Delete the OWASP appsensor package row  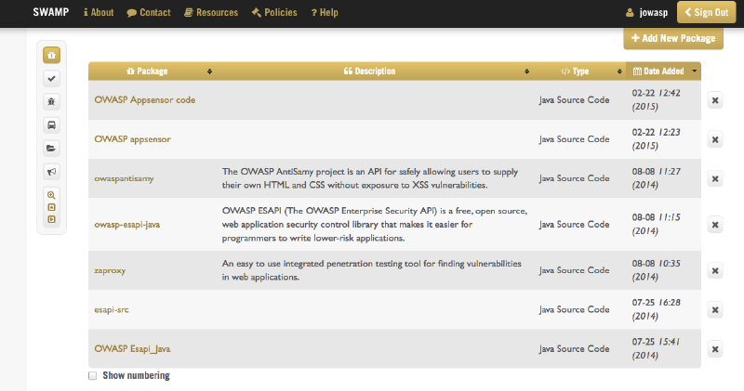[x=715, y=139]
